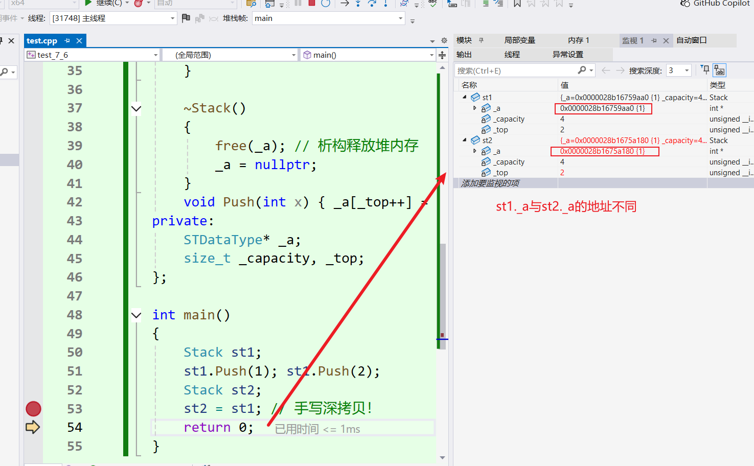Switch to the 自动窗口 autos tab
The width and height of the screenshot is (754, 466).
(x=692, y=40)
